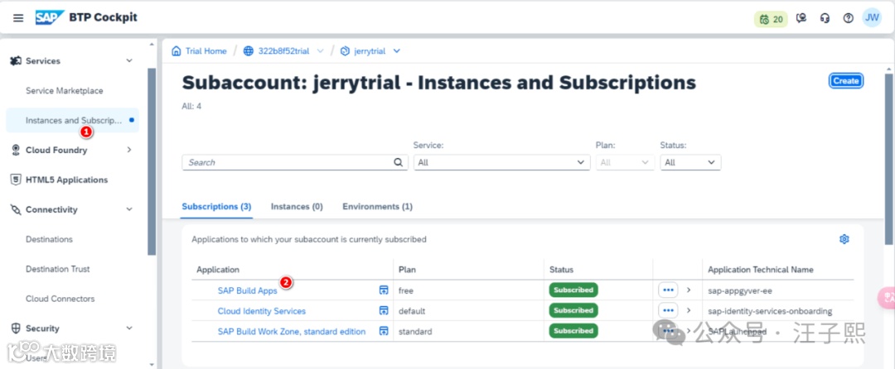Open trial days remaining indicator showing 20
The image size is (895, 369).
(x=772, y=19)
